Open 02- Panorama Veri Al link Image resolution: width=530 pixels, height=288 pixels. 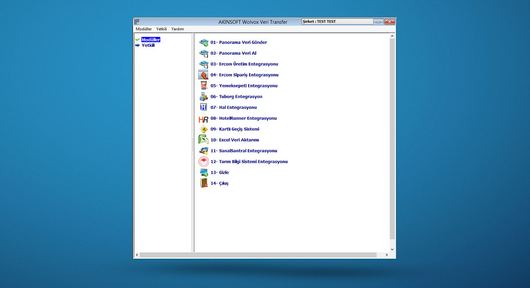(x=233, y=53)
